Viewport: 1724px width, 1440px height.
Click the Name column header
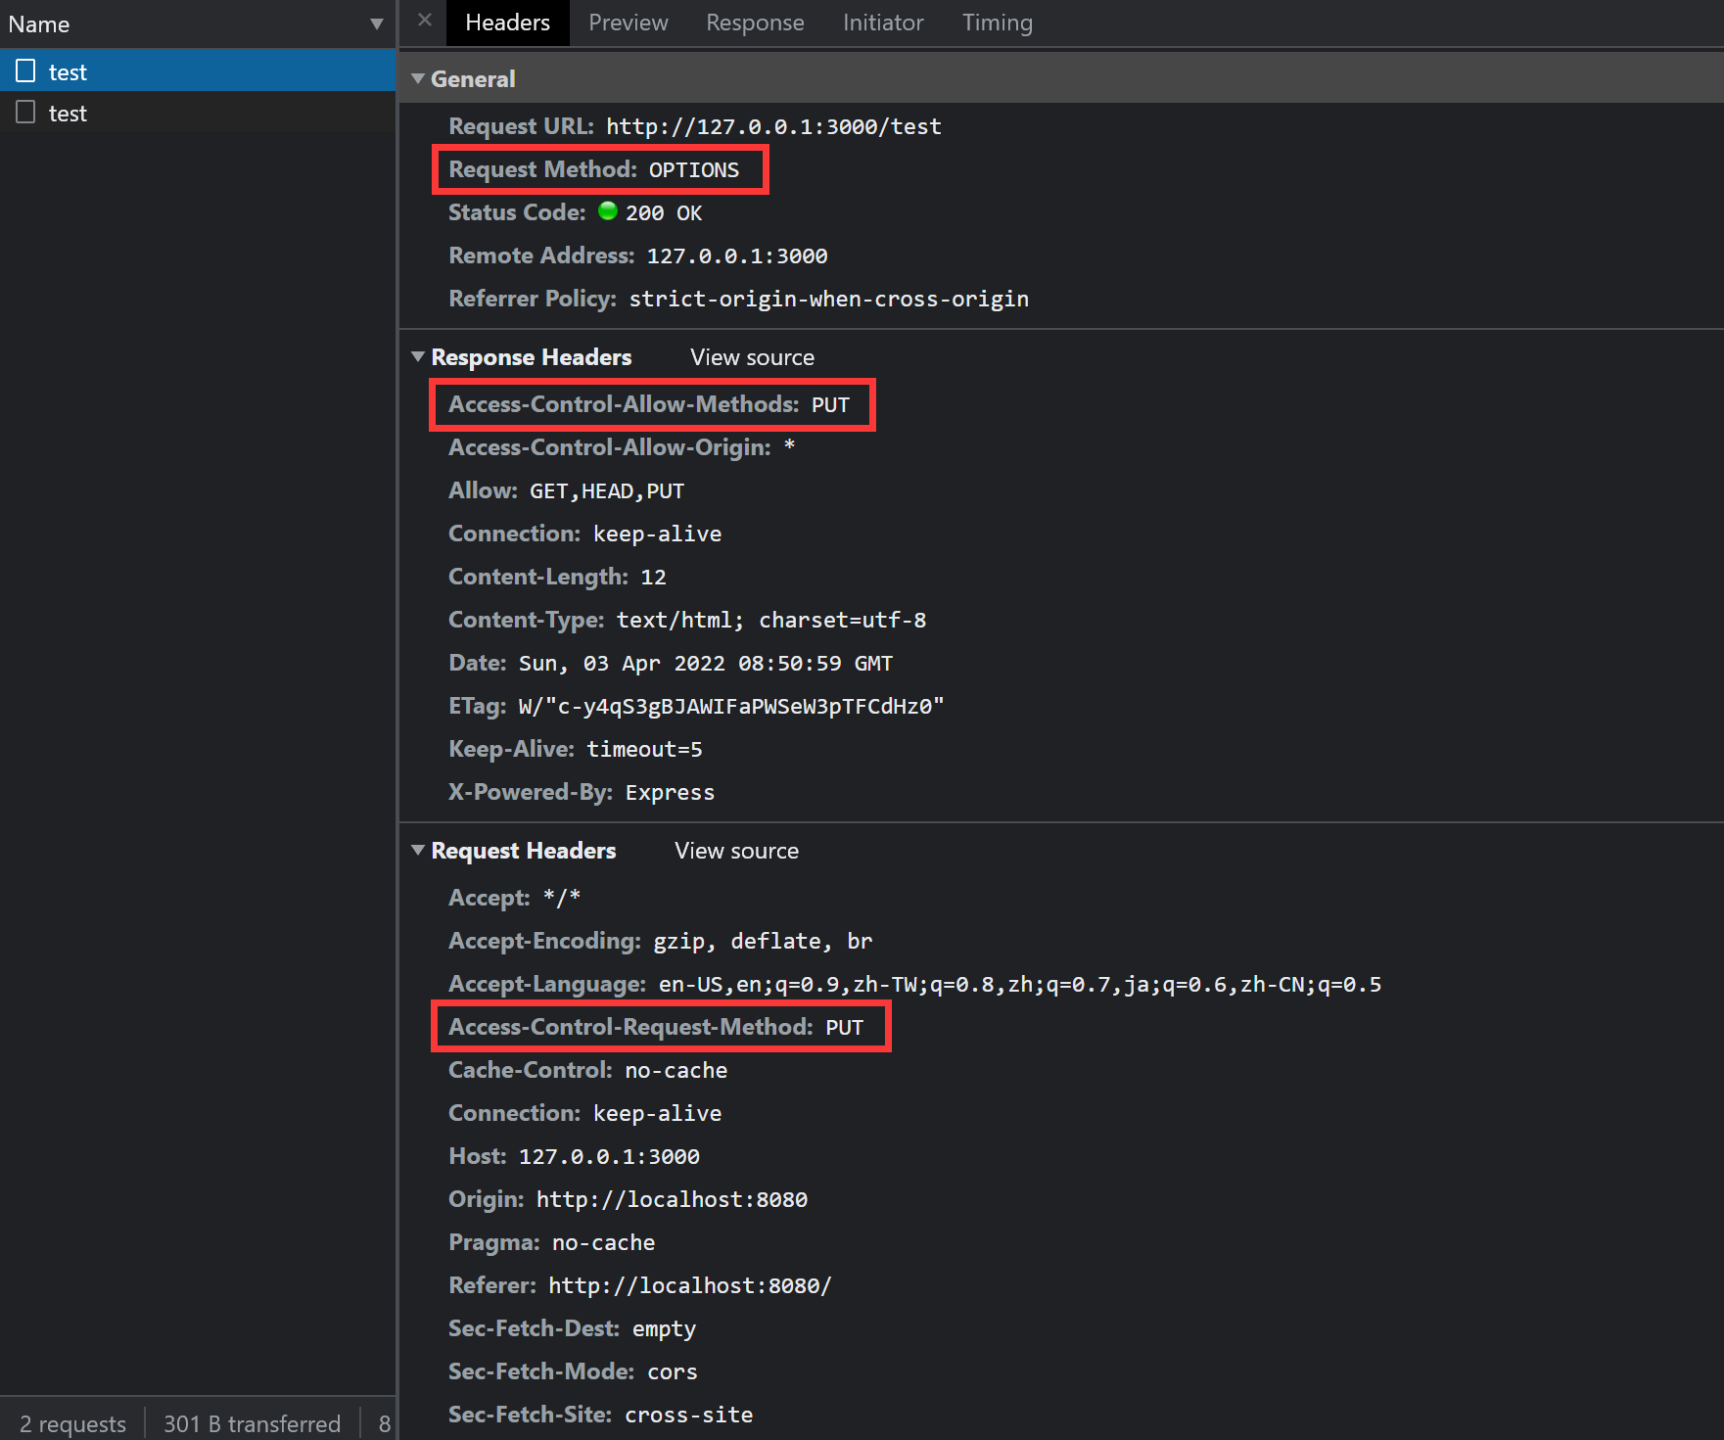pyautogui.click(x=39, y=24)
